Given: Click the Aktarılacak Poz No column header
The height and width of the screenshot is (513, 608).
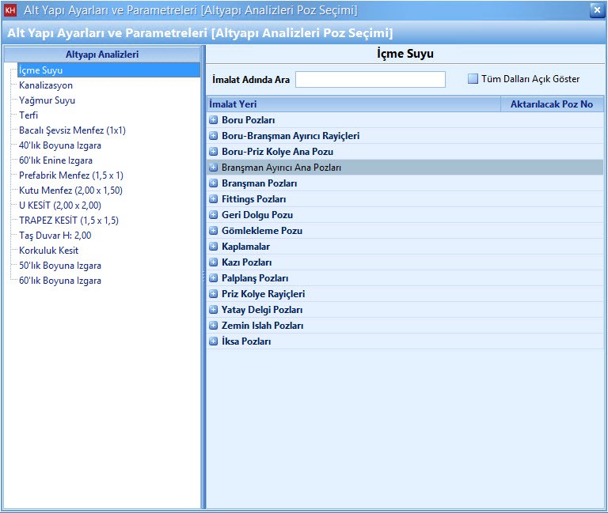Looking at the screenshot, I should click(552, 104).
